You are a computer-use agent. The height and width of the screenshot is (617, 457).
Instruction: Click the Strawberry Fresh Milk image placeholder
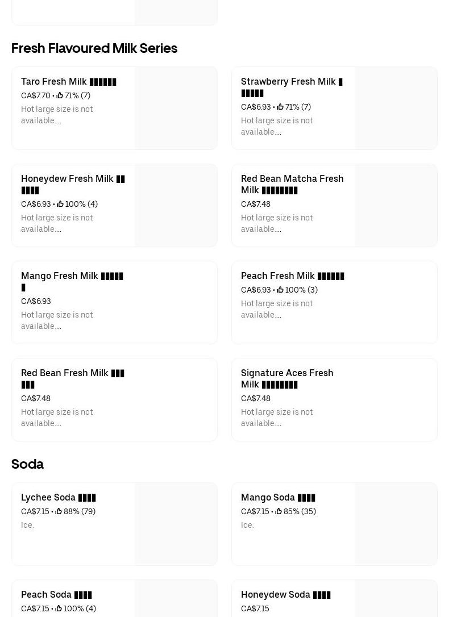point(396,109)
